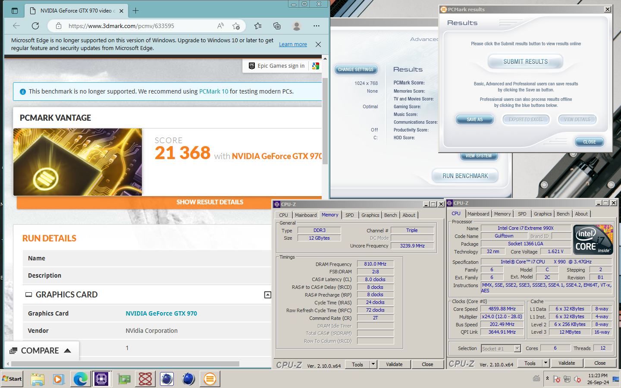Click Validate in right CPU-Z window

[x=567, y=363]
